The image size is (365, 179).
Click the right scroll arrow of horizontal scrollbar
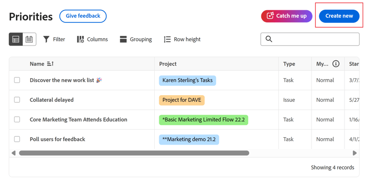pos(355,153)
